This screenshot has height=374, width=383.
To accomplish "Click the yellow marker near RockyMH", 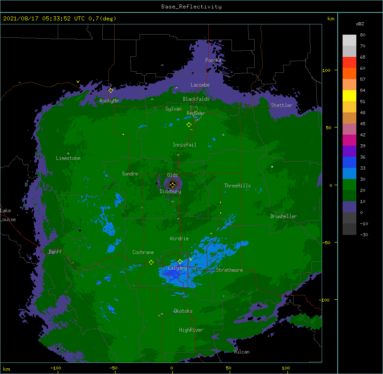I will click(111, 91).
